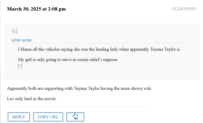Open the "scher wrote:" quote author link
Viewport: 203px width, 123px height.
pos(22,40)
